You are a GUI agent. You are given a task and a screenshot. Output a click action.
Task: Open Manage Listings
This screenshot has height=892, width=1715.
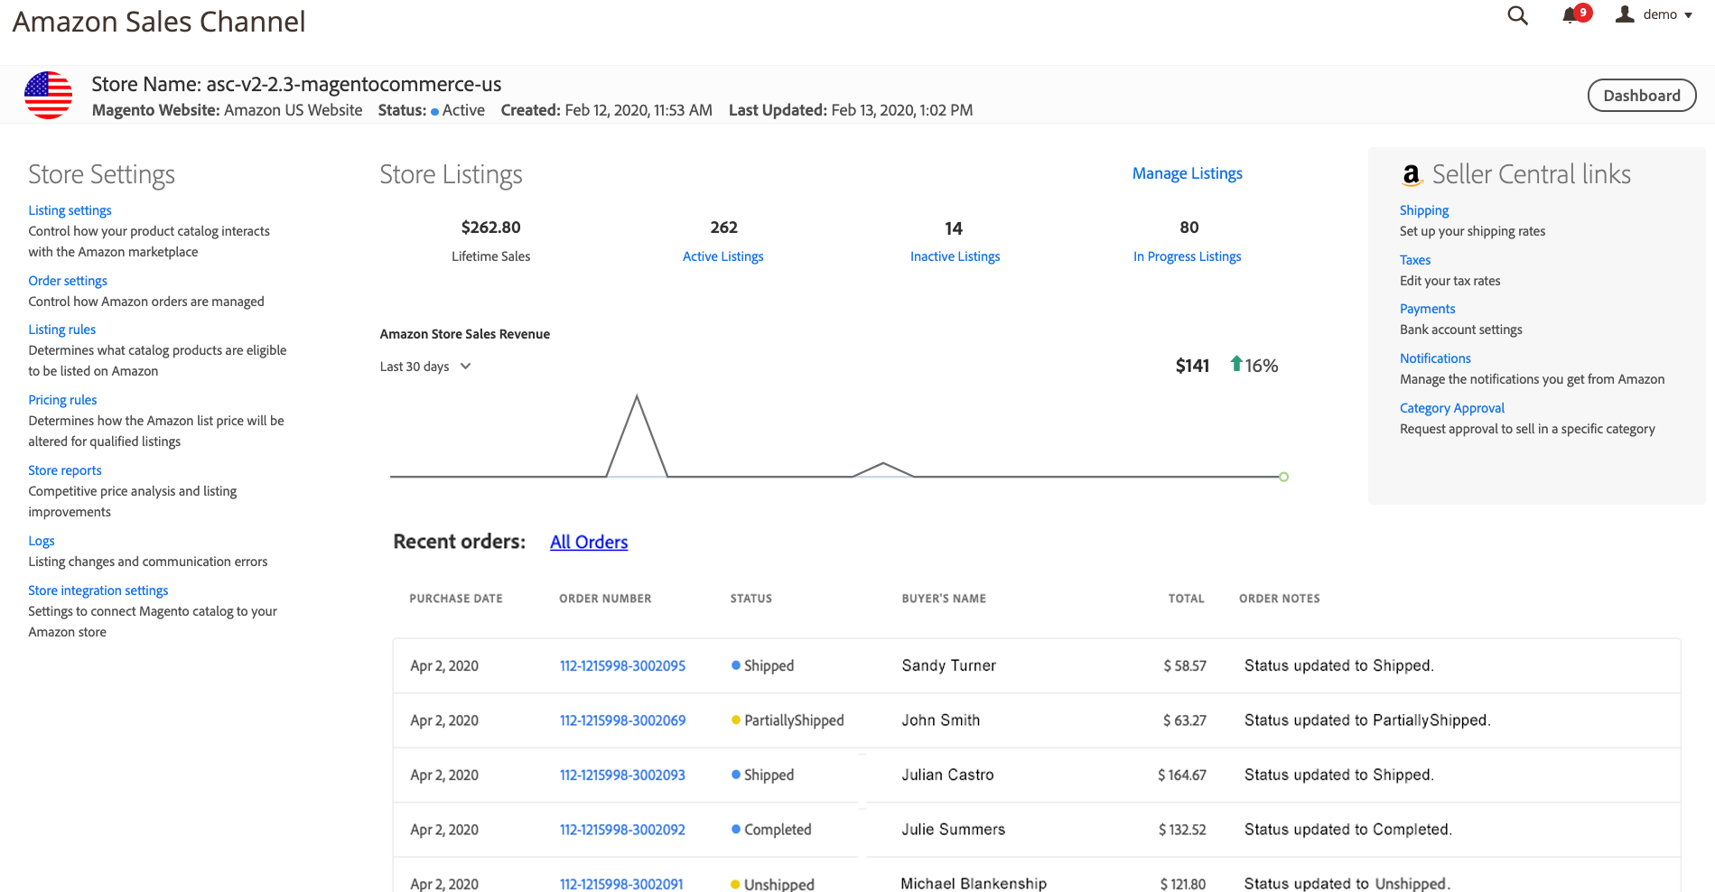(1188, 173)
